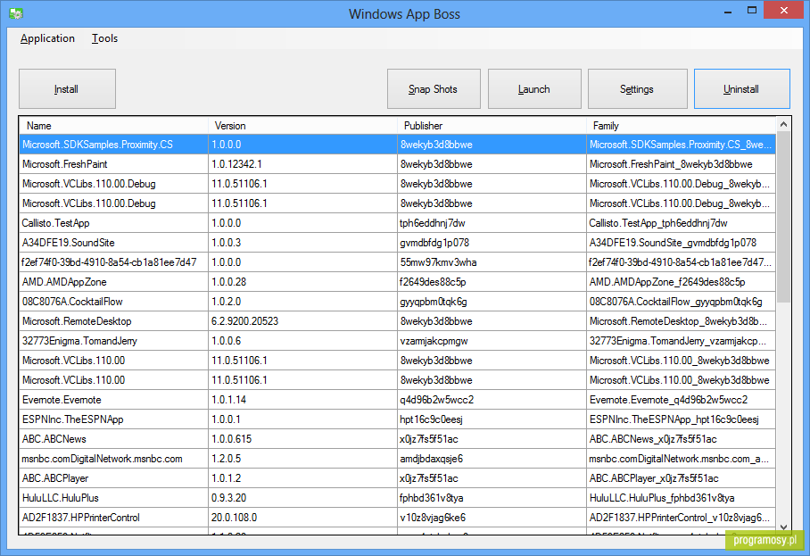This screenshot has height=556, width=810.
Task: Sort the list by Name column header
Action: [x=113, y=126]
